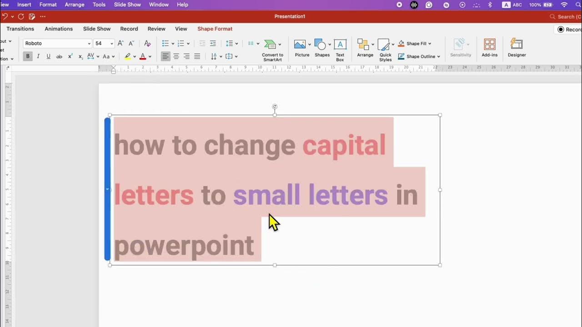Screen dimensions: 582x327
Task: Switch to the Animations tab
Action: (x=59, y=29)
